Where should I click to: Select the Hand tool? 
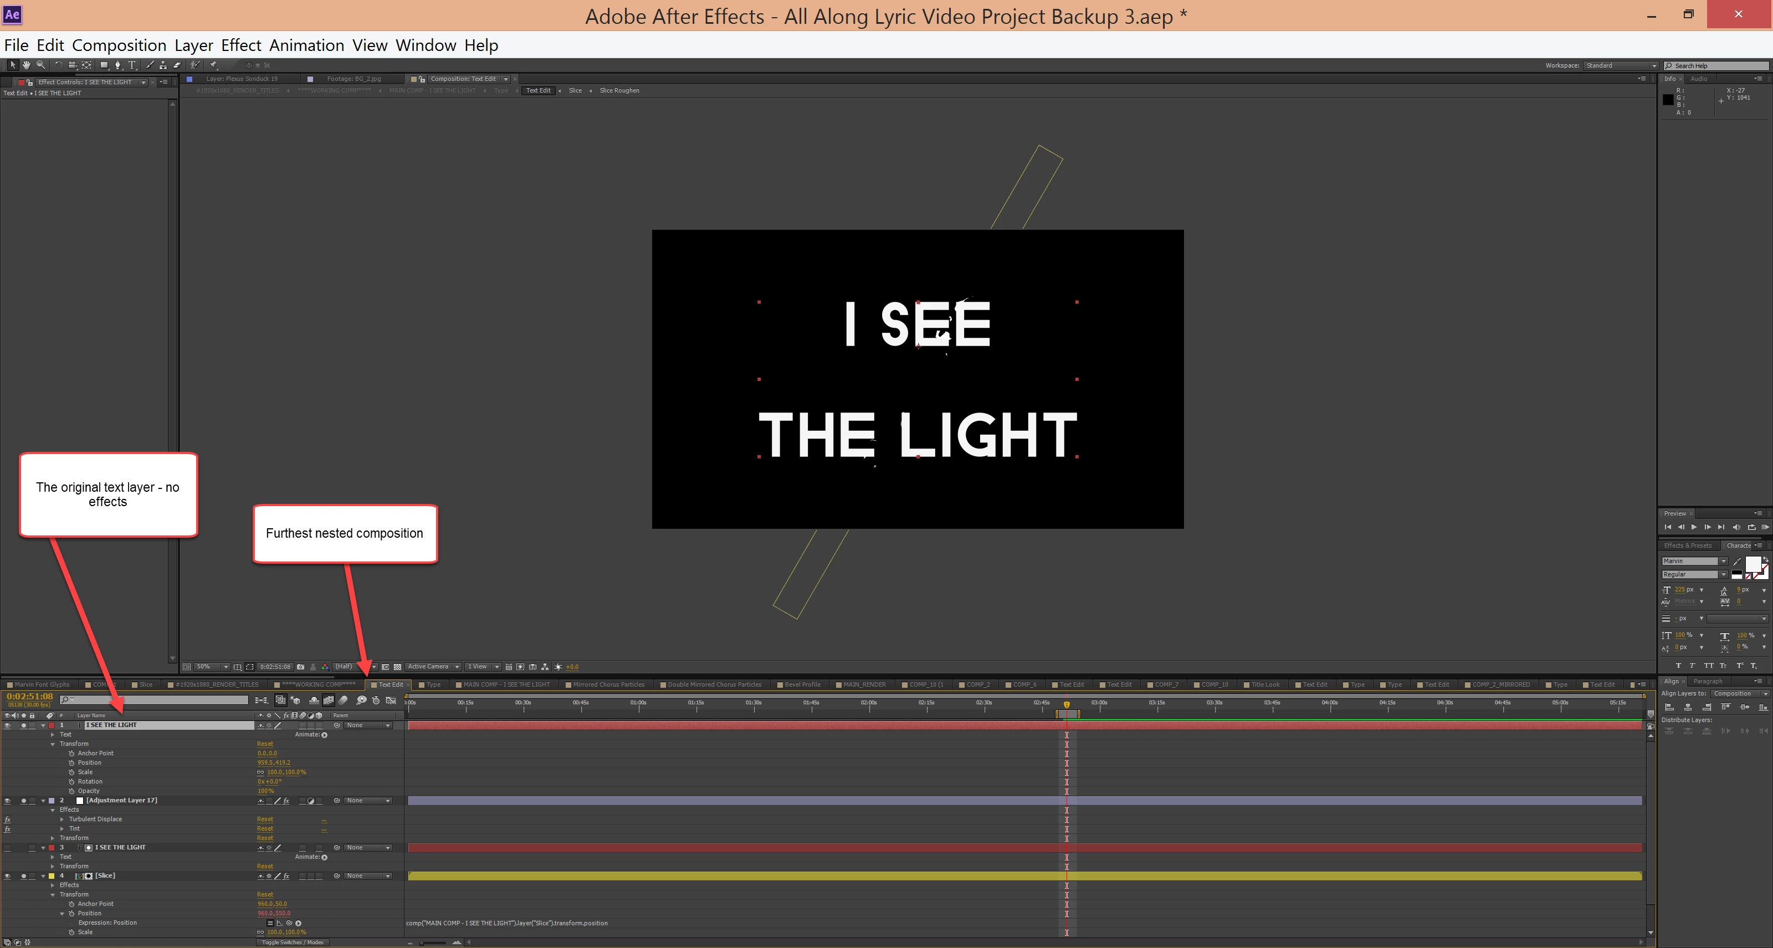(x=26, y=65)
